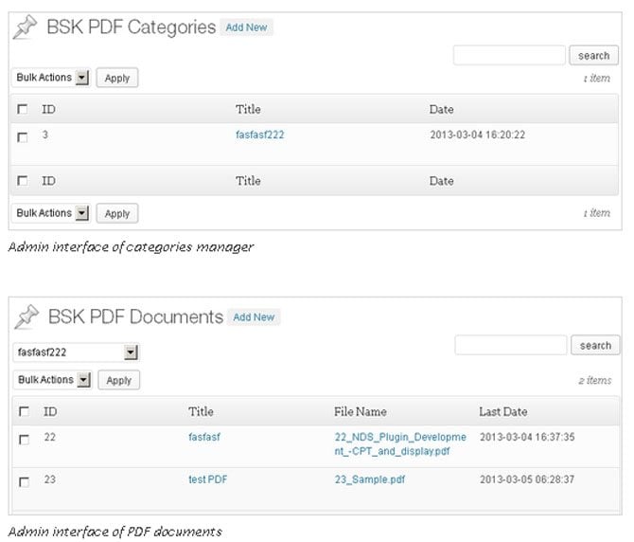
Task: Open the 23_Sample.pdf file link
Action: tap(370, 479)
